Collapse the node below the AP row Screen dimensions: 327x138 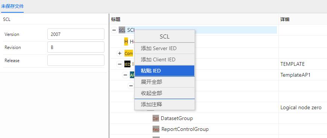point(131,86)
